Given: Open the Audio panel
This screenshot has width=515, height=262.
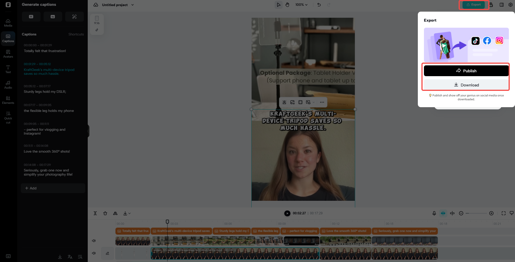Looking at the screenshot, I should click(8, 84).
